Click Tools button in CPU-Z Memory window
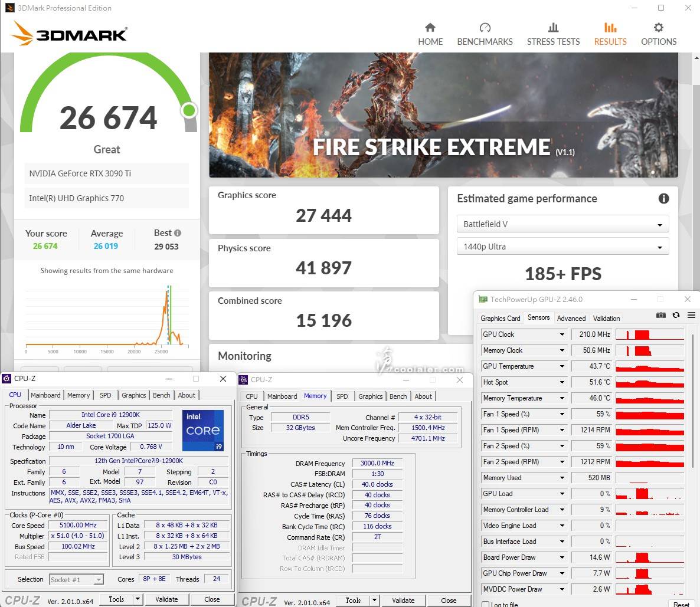 [353, 601]
